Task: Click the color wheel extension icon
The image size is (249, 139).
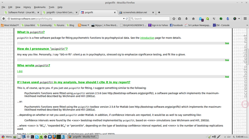Action: point(235,19)
